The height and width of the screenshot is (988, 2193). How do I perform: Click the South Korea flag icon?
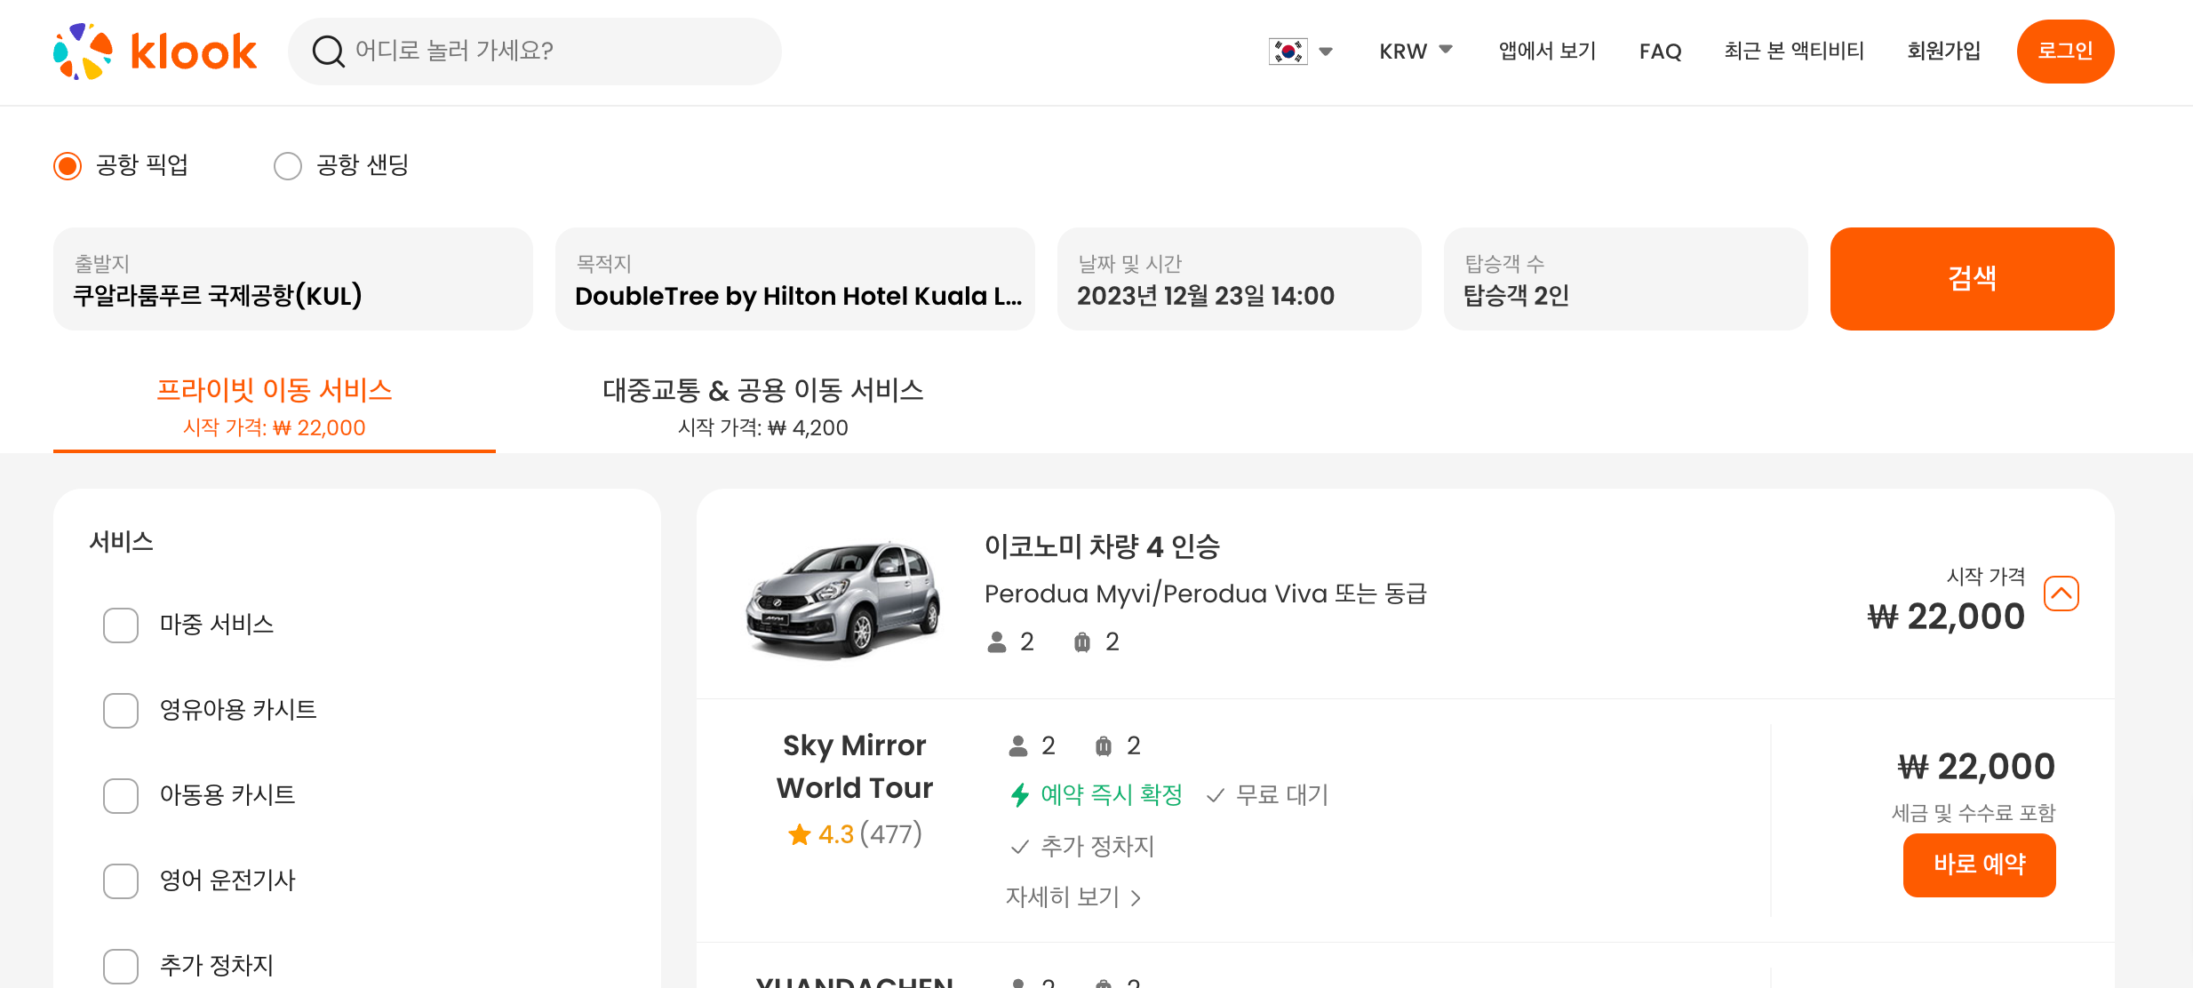pos(1288,52)
